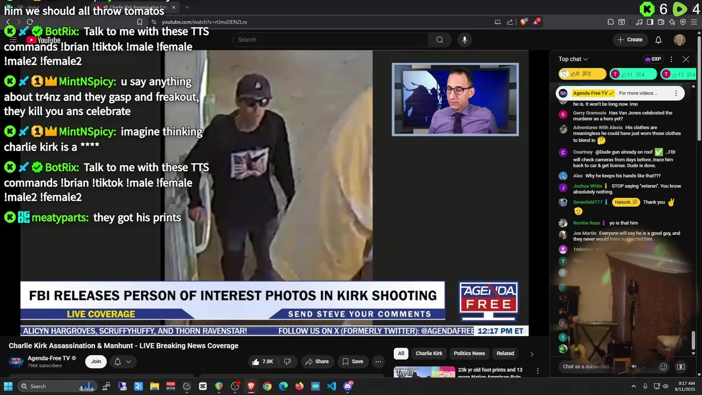Open the 0XP crown badge in chat
Image resolution: width=702 pixels, height=395 pixels.
click(653, 59)
